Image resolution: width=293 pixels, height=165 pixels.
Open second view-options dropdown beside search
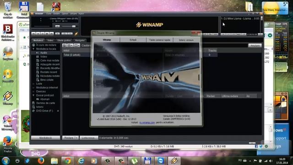pyautogui.click(x=70, y=45)
